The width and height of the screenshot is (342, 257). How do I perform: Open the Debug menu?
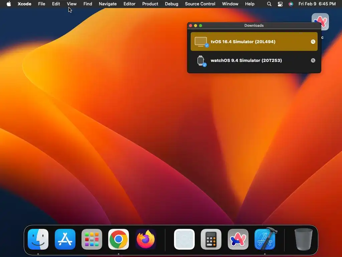pyautogui.click(x=171, y=4)
